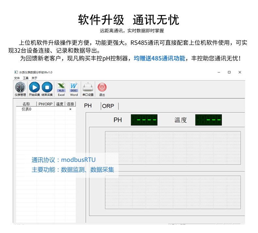The width and height of the screenshot is (258, 233).
Task: Click the 温度 column header in list
Action: pyautogui.click(x=60, y=104)
